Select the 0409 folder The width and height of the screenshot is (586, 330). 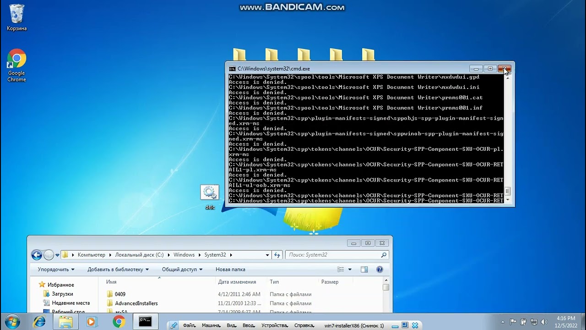coord(116,294)
